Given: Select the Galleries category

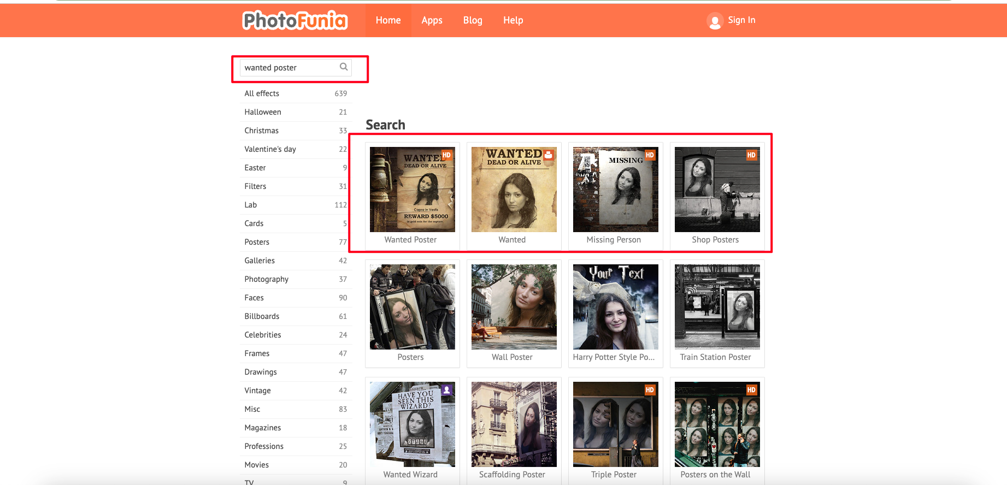Looking at the screenshot, I should [x=296, y=261].
